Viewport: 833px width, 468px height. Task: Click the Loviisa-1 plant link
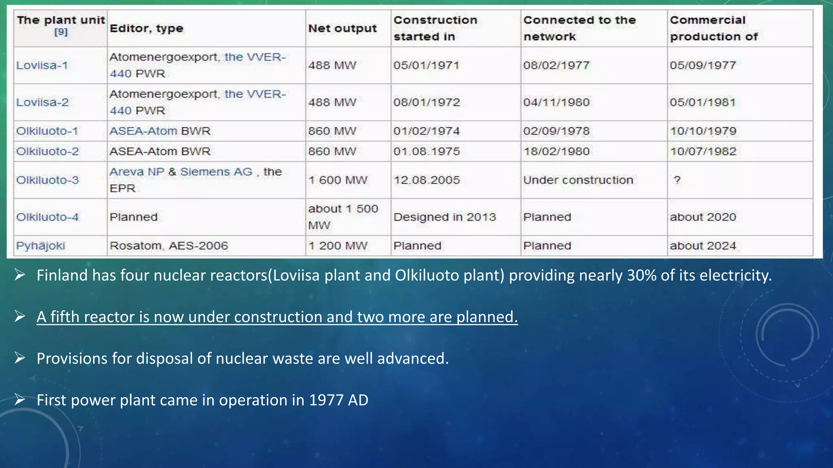click(42, 65)
